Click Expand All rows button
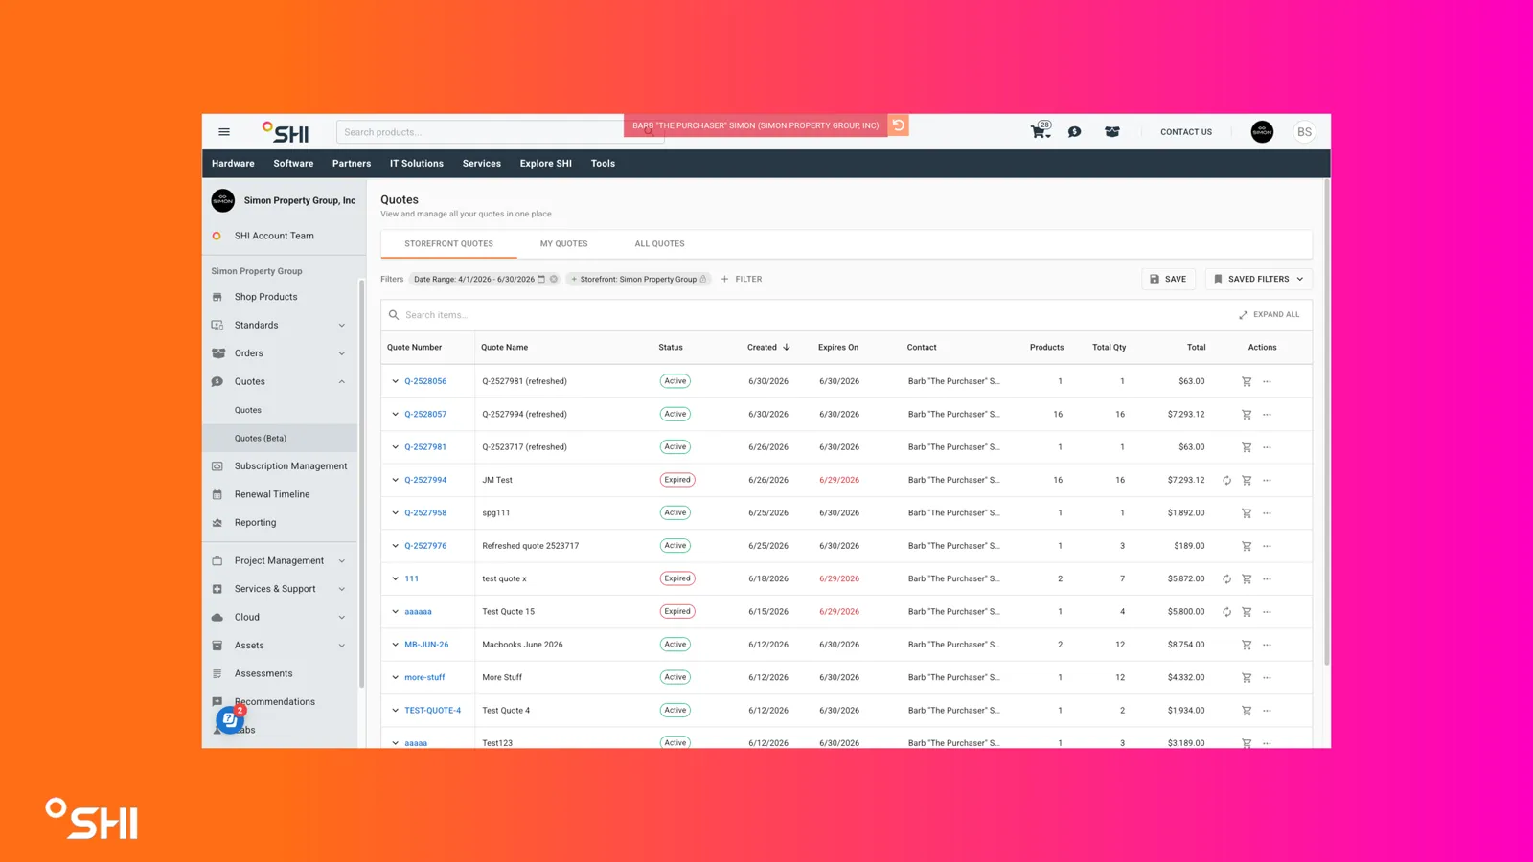This screenshot has height=862, width=1533. (1270, 314)
